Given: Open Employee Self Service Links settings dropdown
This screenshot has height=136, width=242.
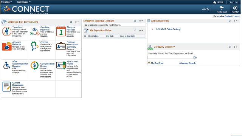Looking at the screenshot, I should pos(77,22).
